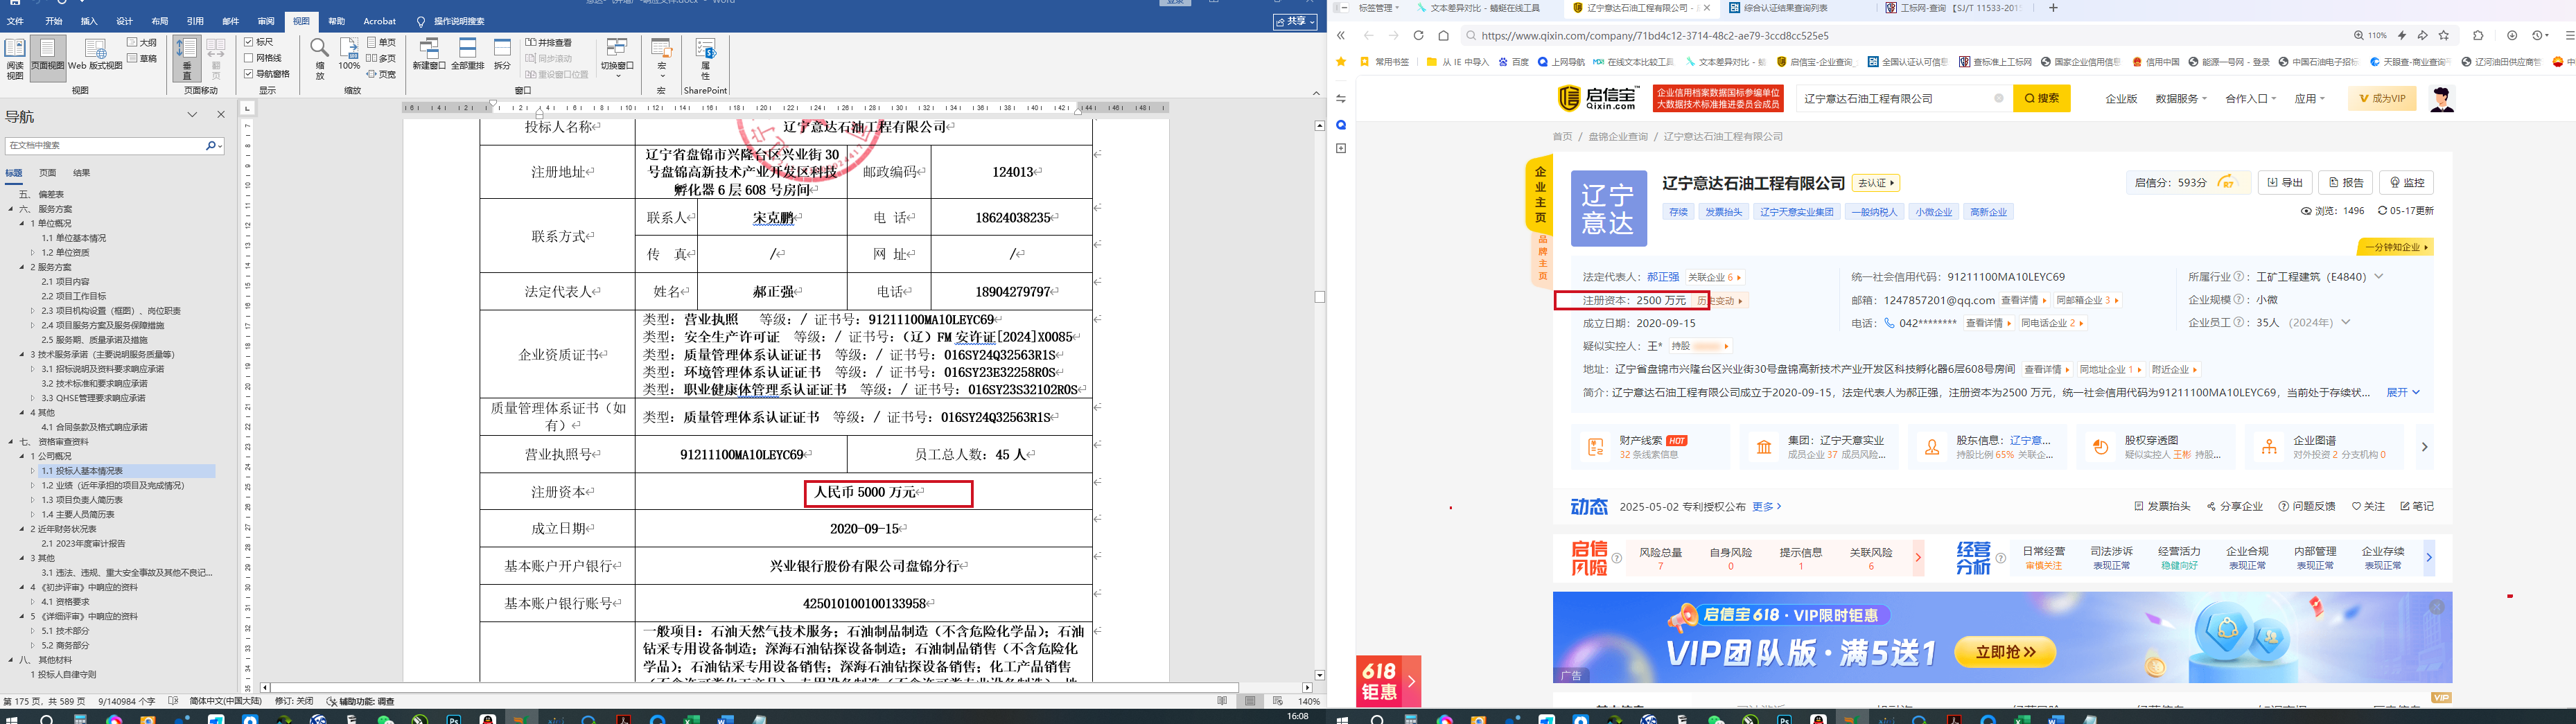Click the browser address bar URL

pos(1654,35)
